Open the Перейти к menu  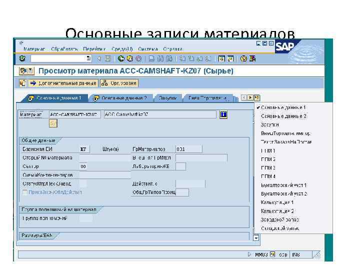tap(94, 49)
